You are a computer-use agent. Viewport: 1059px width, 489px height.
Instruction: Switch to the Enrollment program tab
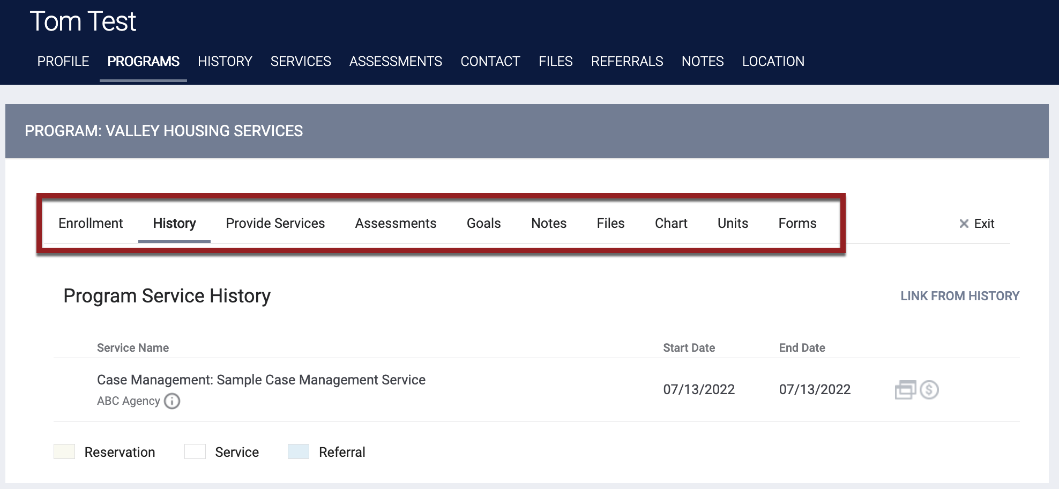pos(91,223)
